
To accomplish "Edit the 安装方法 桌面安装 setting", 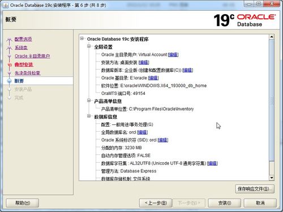I will pos(144,62).
